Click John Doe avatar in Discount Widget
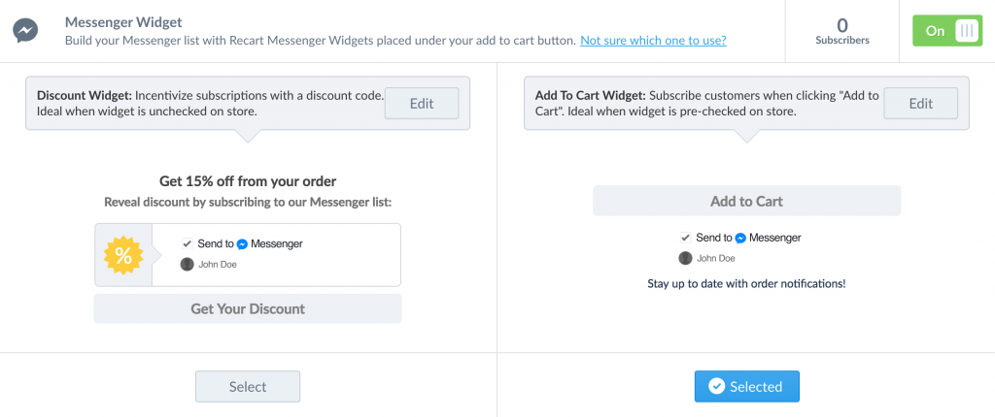 tap(187, 265)
